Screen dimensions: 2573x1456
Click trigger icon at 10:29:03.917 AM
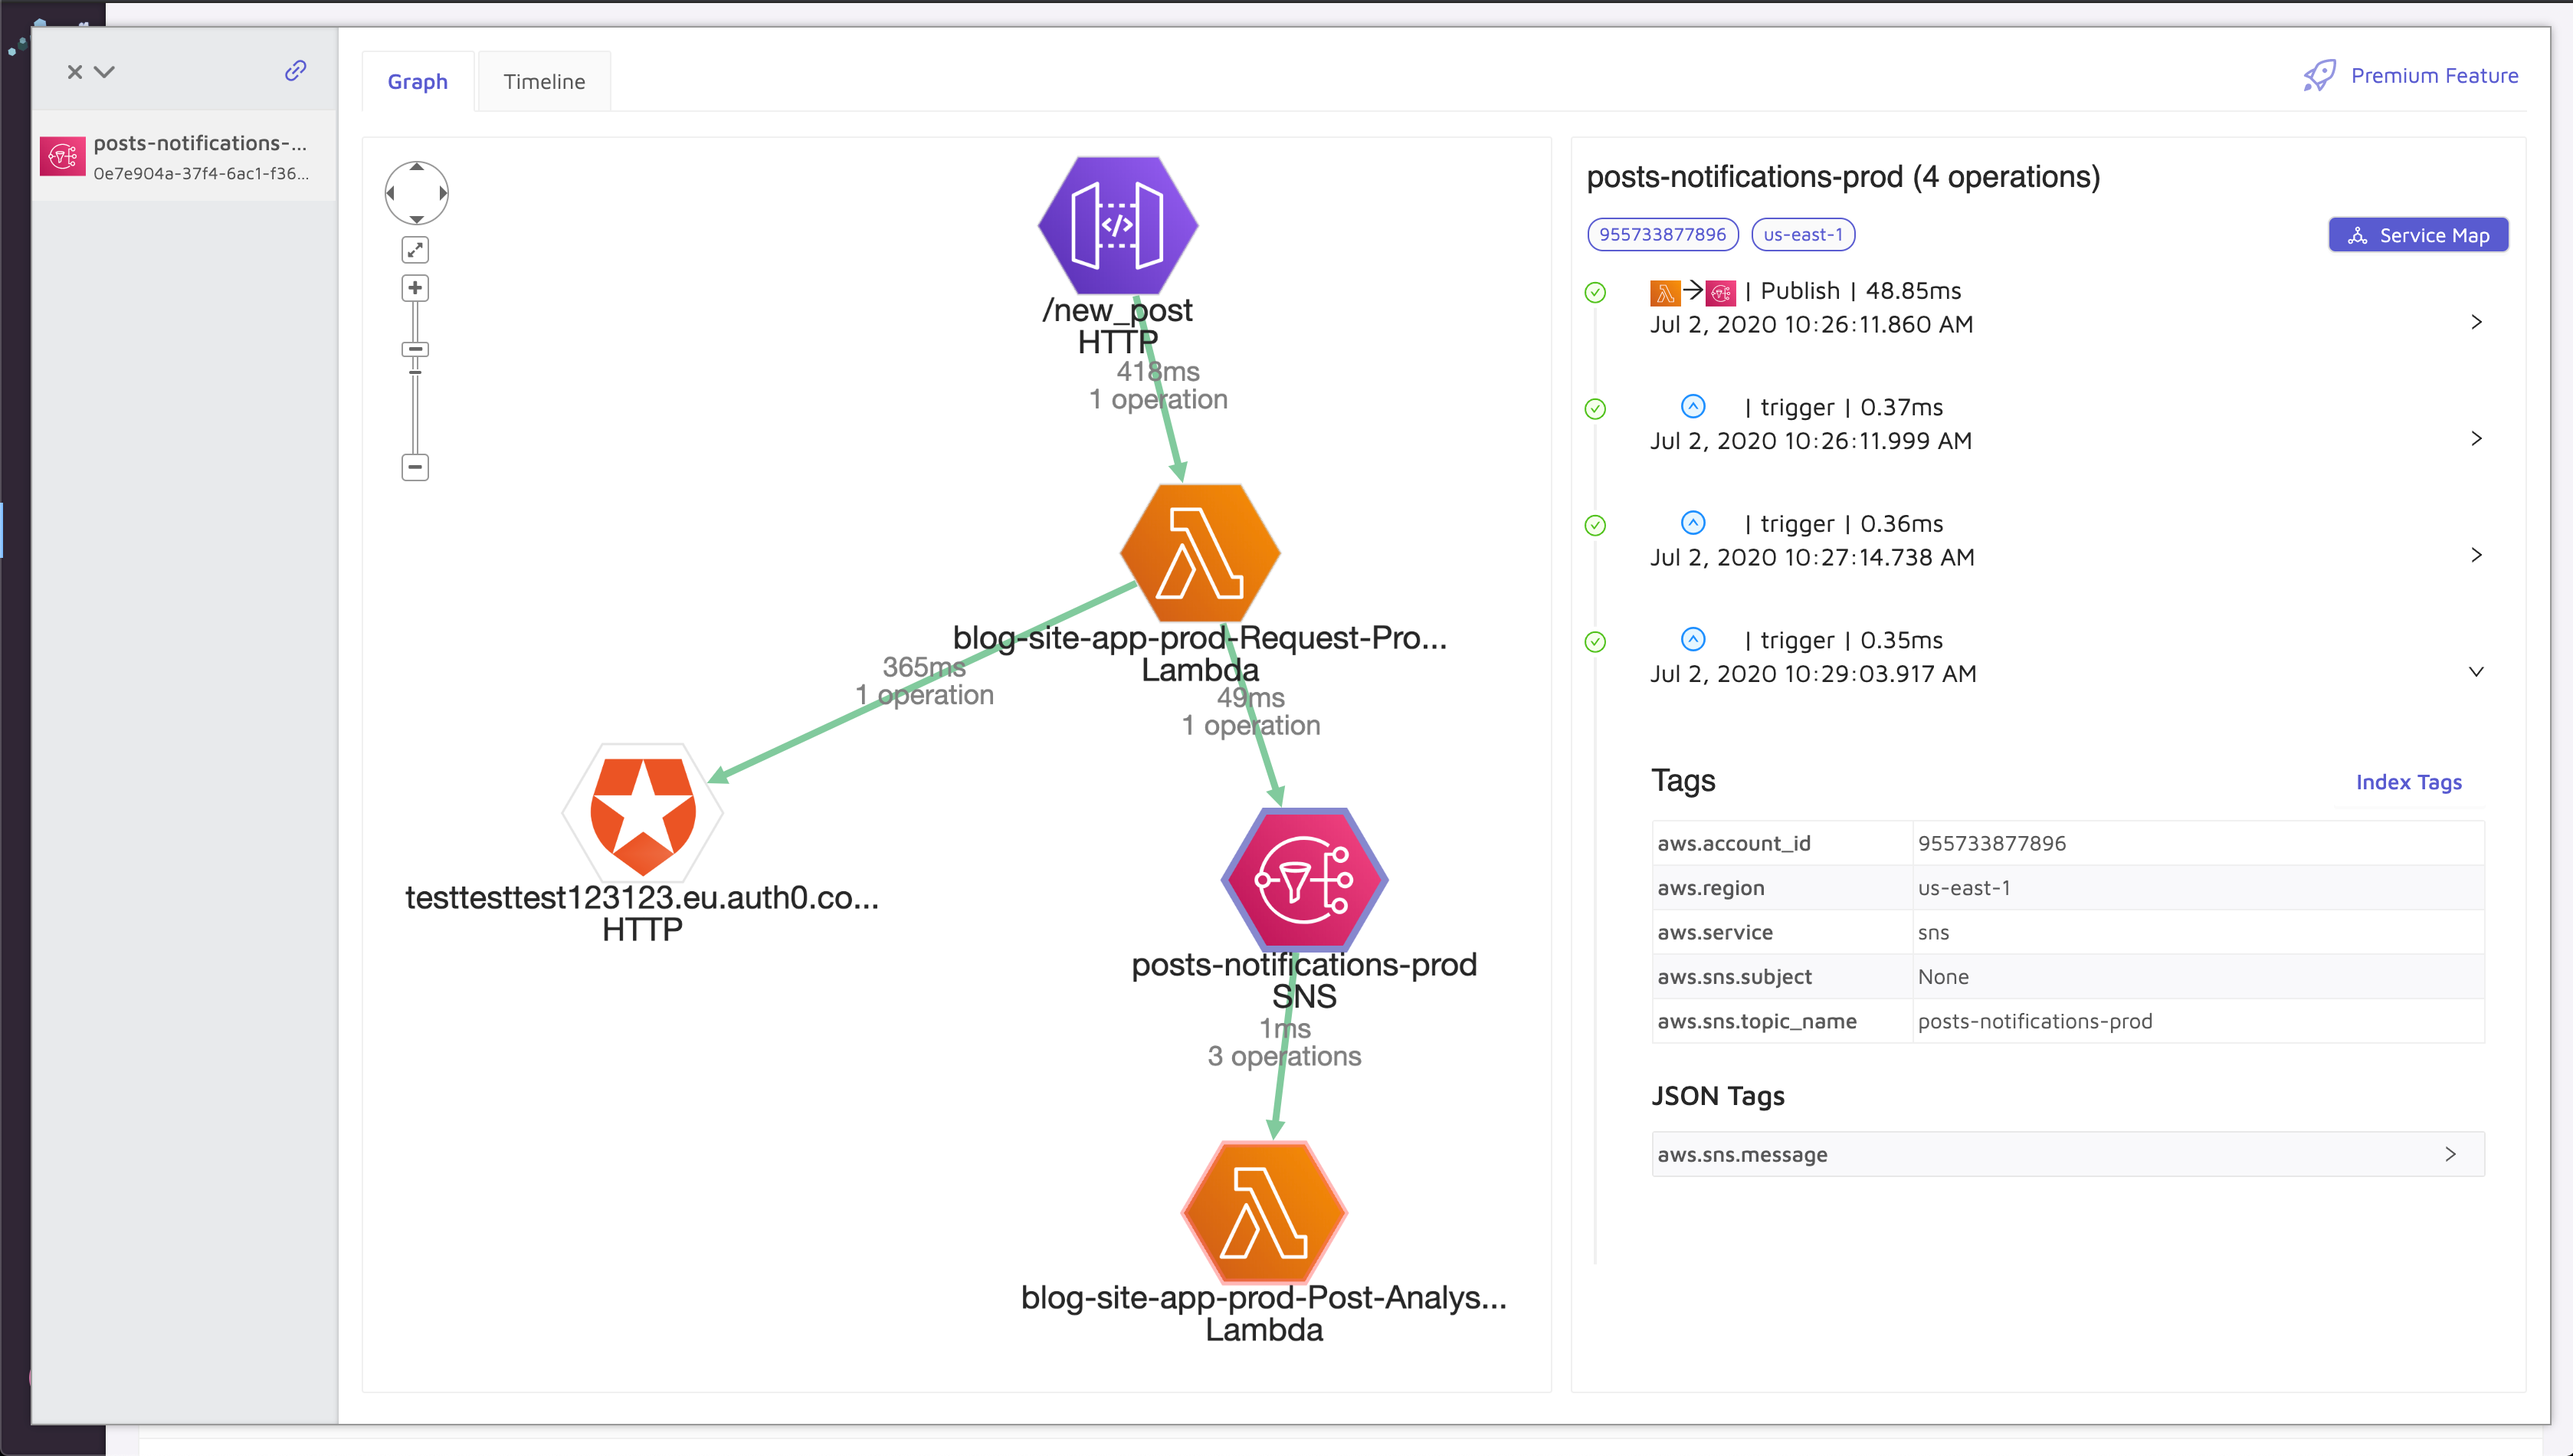tap(1693, 639)
